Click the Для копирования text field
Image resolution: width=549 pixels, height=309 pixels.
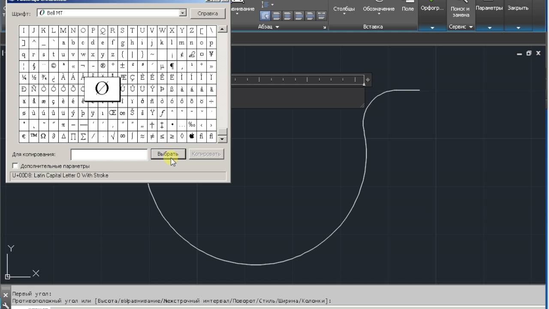[x=109, y=154]
